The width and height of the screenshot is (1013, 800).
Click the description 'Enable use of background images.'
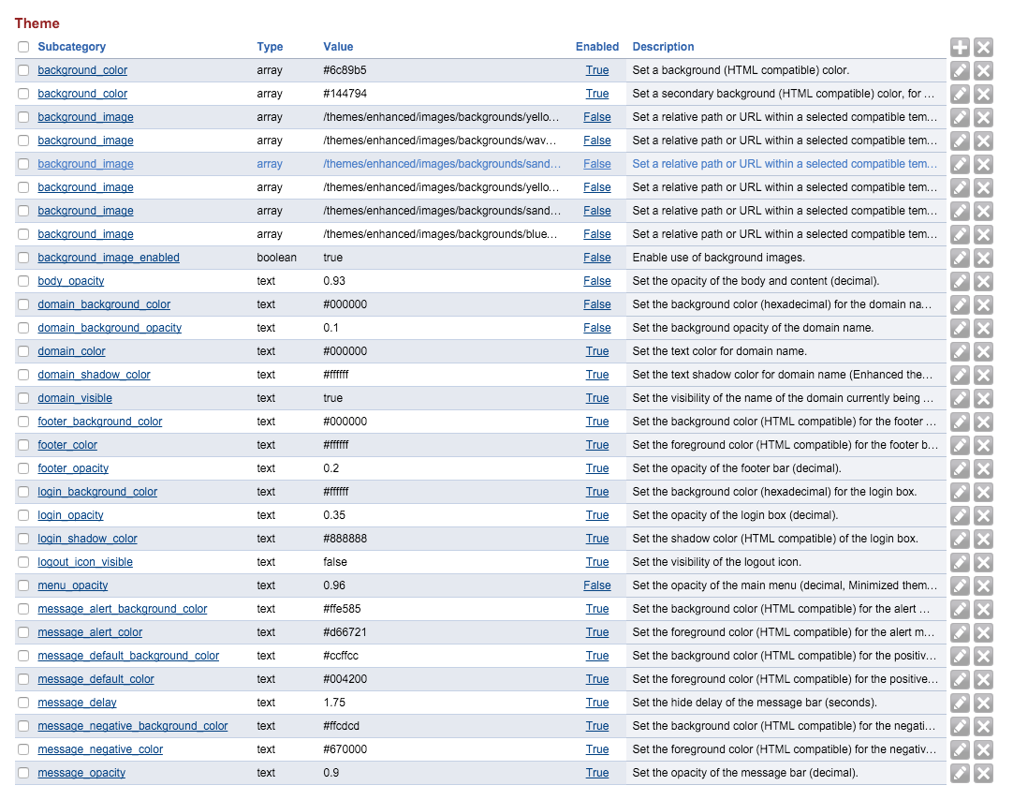pyautogui.click(x=718, y=258)
